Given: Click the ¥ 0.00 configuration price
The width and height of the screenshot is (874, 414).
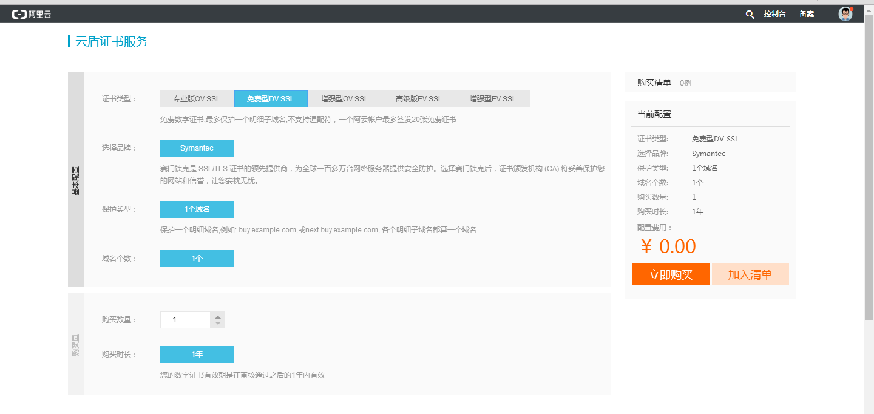Looking at the screenshot, I should [668, 246].
